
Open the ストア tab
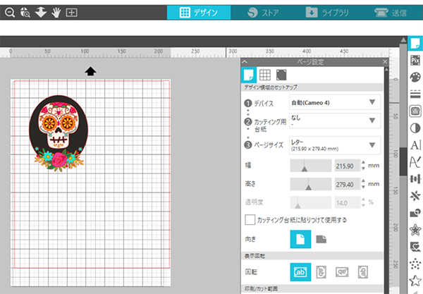point(263,13)
